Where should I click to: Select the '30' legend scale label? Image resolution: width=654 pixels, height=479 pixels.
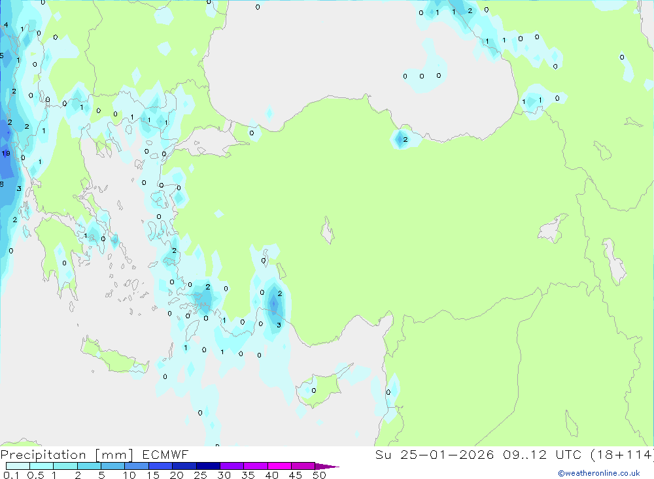pyautogui.click(x=224, y=475)
